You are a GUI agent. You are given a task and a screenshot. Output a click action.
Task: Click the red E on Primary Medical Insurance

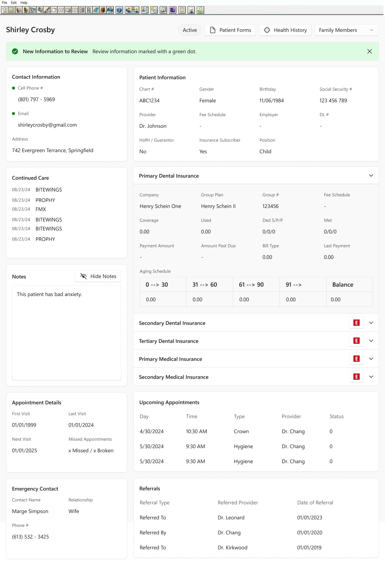pos(357,359)
